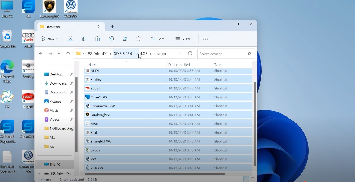Open the See more (three dots) menu
Viewport: 355px width, 182px height.
click(205, 39)
